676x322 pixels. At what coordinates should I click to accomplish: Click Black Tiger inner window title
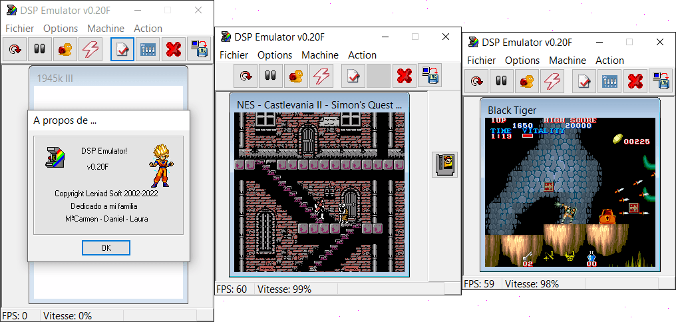(x=512, y=110)
